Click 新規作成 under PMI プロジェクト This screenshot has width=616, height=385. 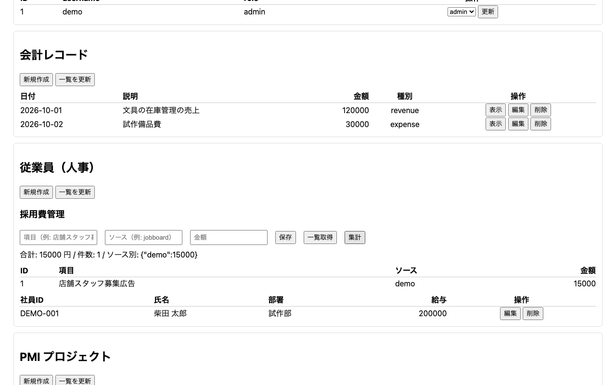(x=36, y=381)
